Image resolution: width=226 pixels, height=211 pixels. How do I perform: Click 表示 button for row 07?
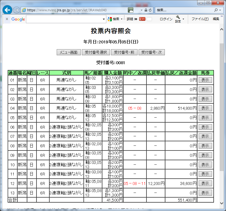pos(205,136)
